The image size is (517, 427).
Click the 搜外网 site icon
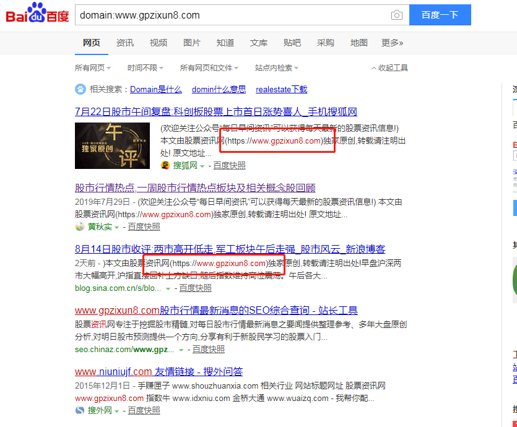pos(80,410)
